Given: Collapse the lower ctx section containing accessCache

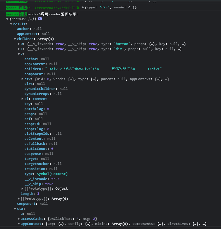Looking at the screenshot, I should click(x=15, y=209).
